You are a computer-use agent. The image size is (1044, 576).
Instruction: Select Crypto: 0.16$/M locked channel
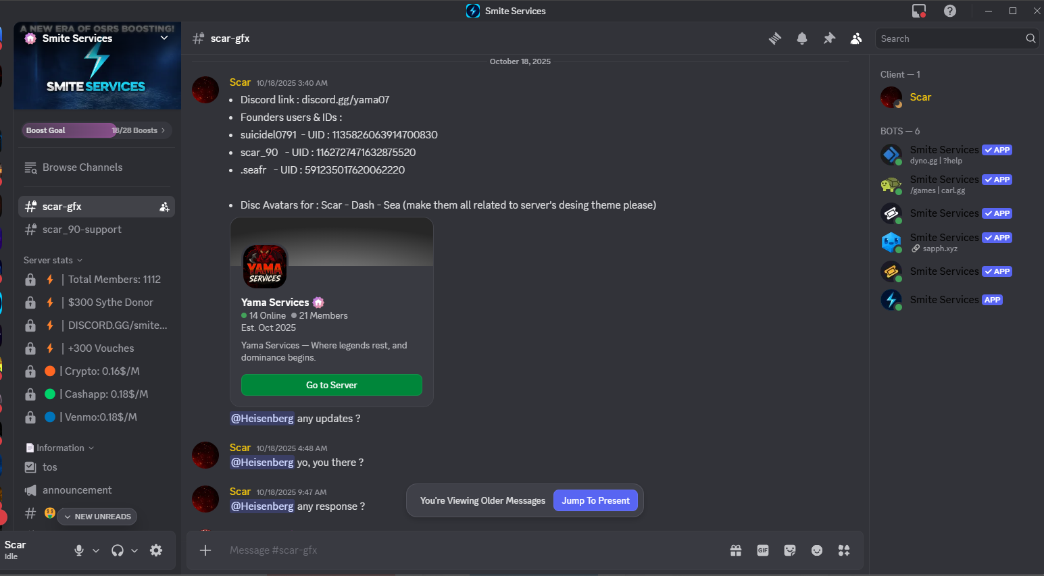click(97, 371)
